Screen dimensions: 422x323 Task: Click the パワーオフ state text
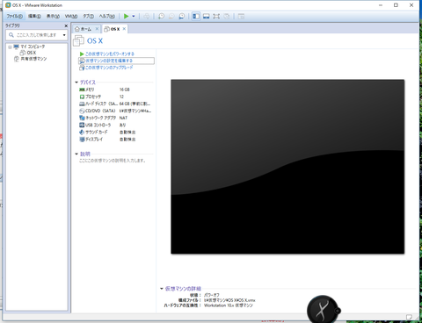pos(212,295)
